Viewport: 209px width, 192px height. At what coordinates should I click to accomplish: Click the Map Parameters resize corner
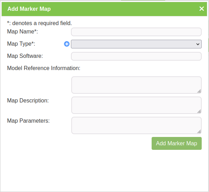coord(199,132)
